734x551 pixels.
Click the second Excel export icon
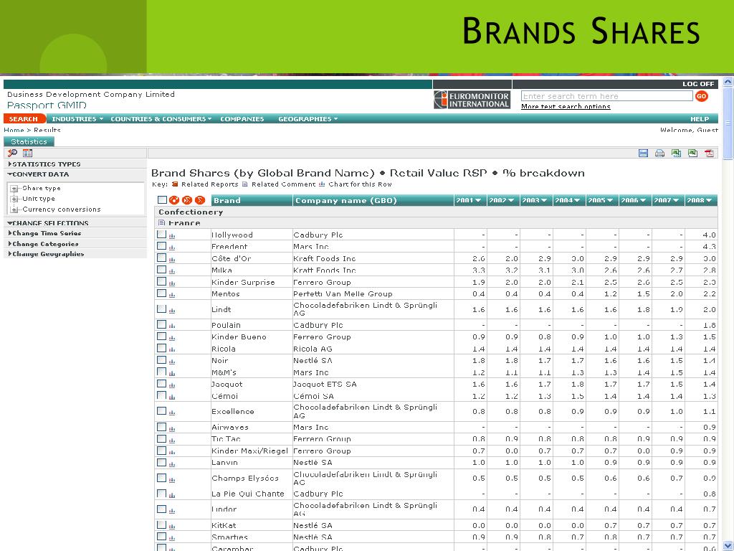coord(693,154)
